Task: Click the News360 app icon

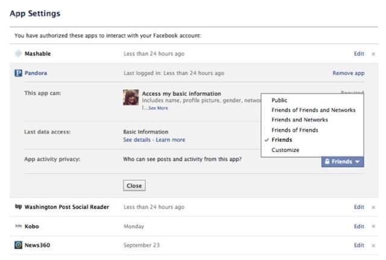Action: pyautogui.click(x=18, y=245)
